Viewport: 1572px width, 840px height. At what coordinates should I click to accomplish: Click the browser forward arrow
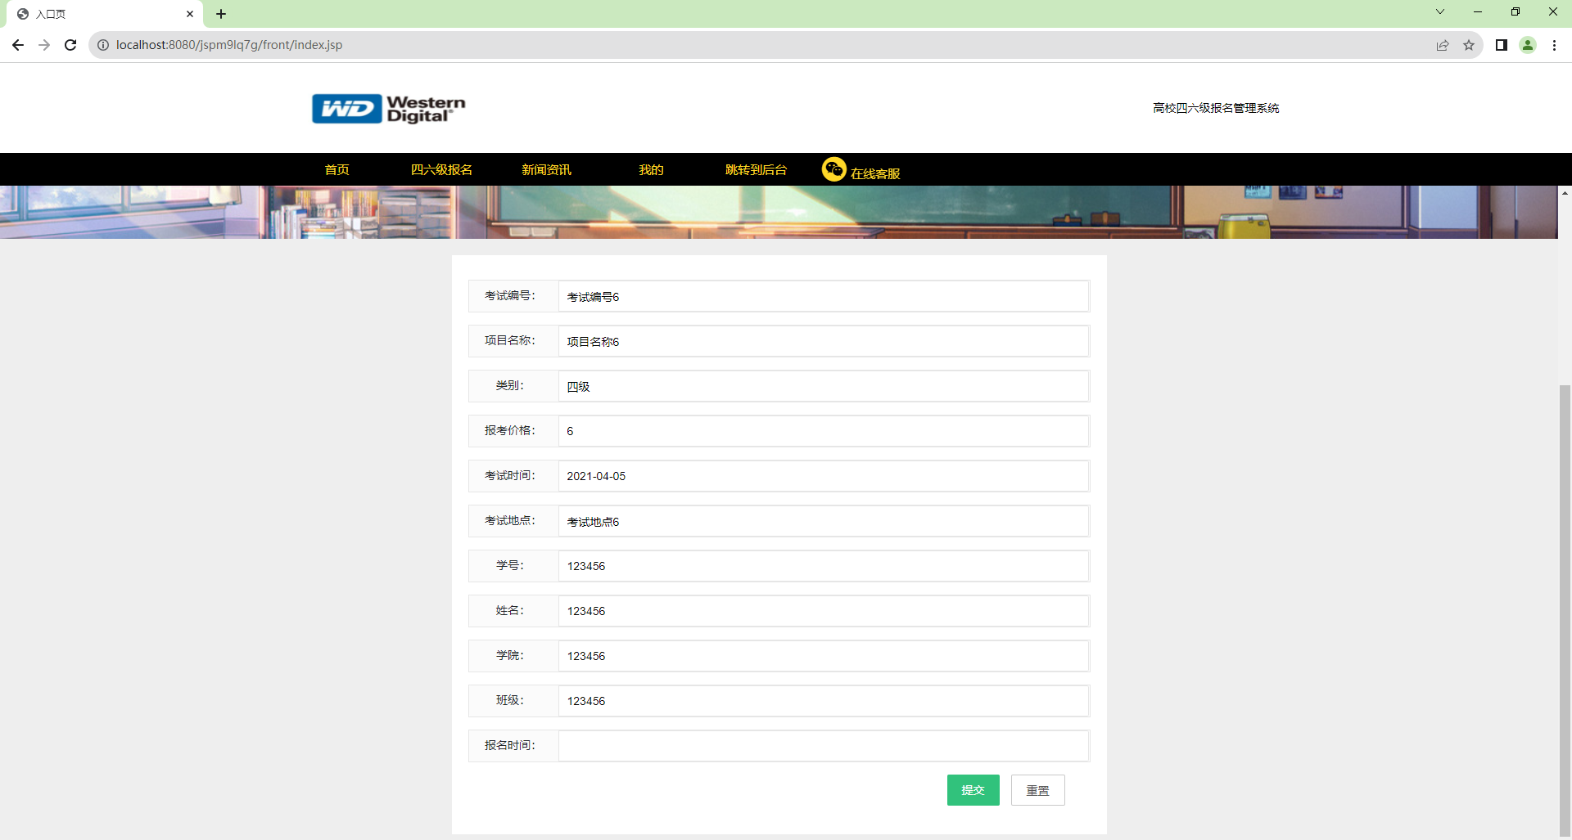[43, 45]
